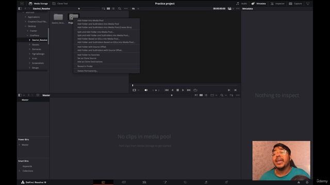The height and width of the screenshot is (185, 330).
Task: Open the media pool three-dot menu
Action: click(x=238, y=95)
